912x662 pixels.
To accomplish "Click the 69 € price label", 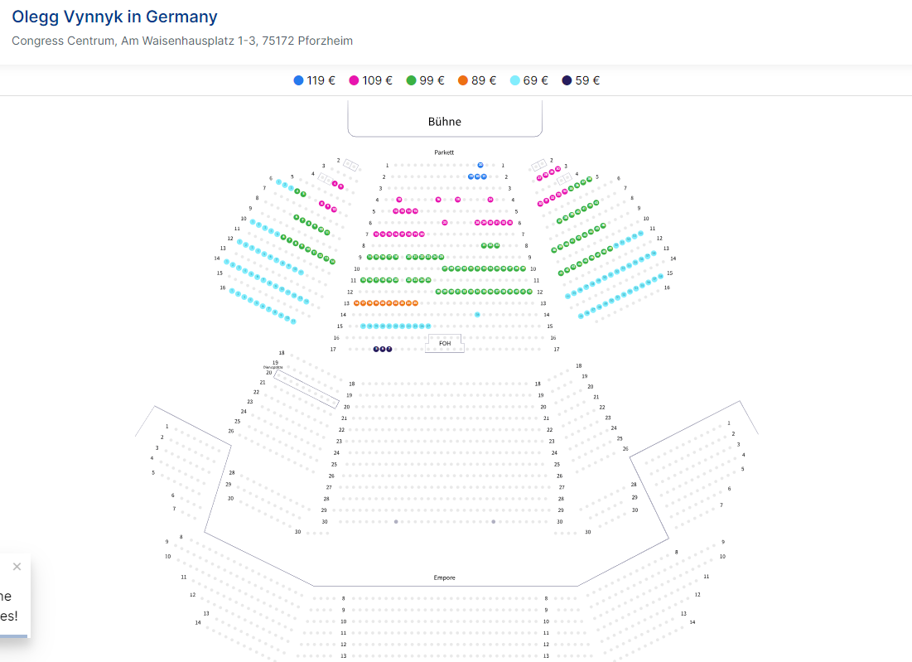I will click(x=535, y=80).
